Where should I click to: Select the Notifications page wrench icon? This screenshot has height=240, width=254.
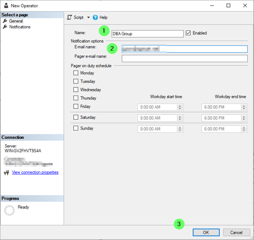5,27
